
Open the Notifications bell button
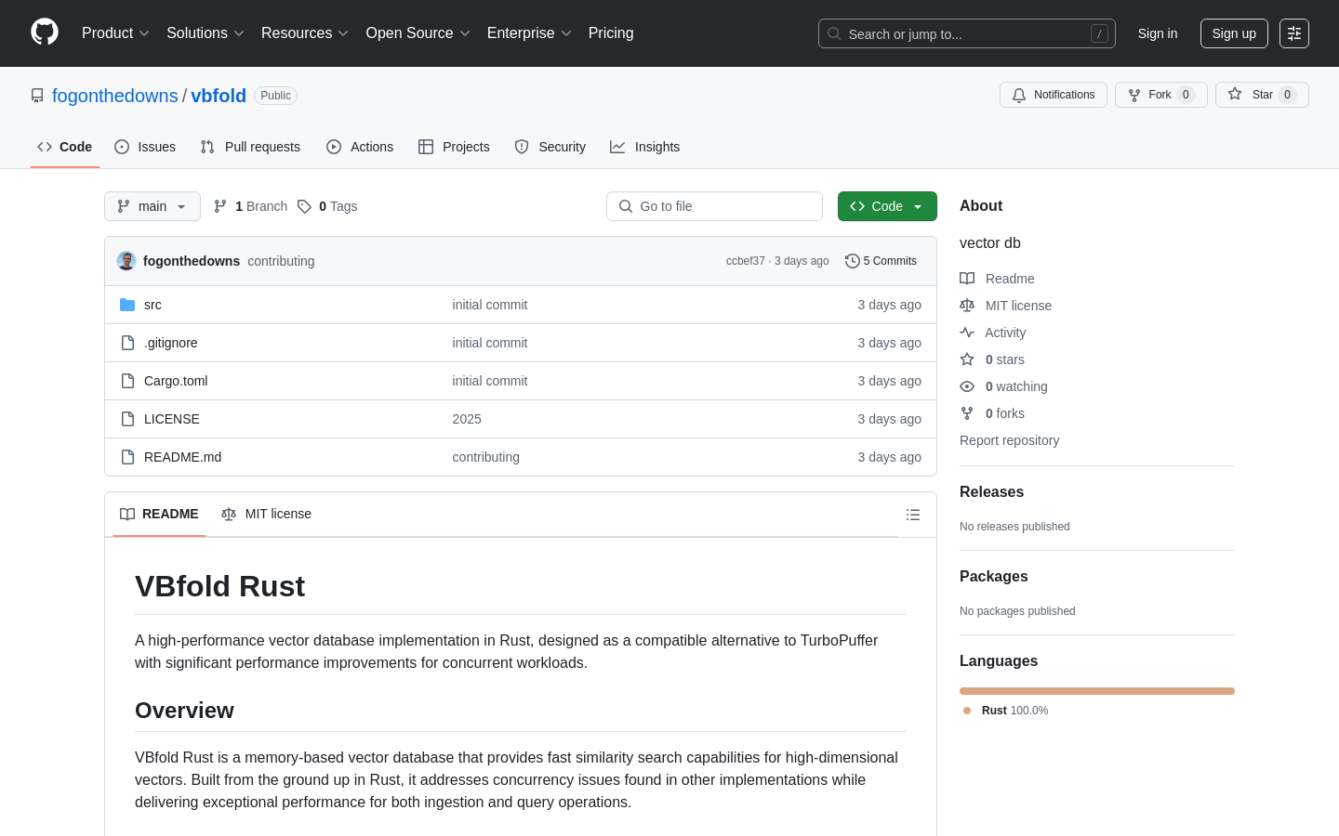pyautogui.click(x=1054, y=95)
